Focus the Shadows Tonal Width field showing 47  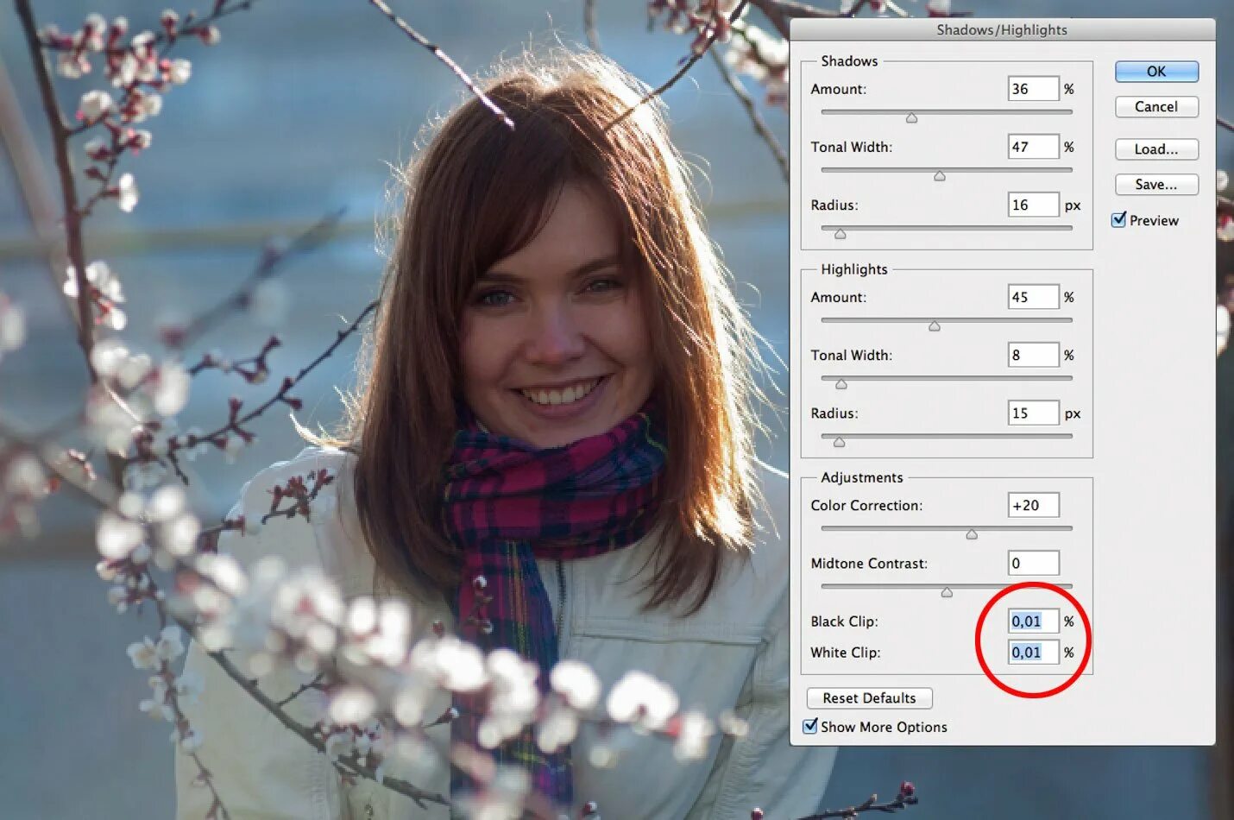point(1033,147)
